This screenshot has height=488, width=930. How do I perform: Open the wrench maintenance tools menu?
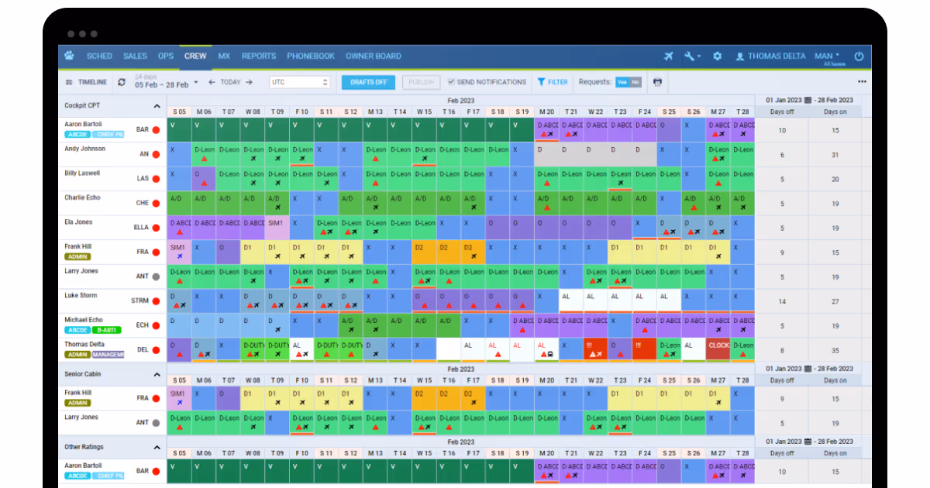coord(690,56)
